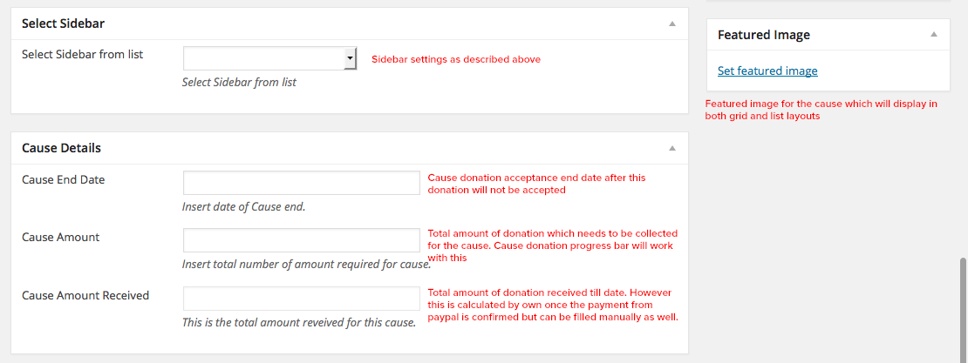This screenshot has height=363, width=968.
Task: Click the Select Sidebar from list label
Action: pyautogui.click(x=82, y=54)
